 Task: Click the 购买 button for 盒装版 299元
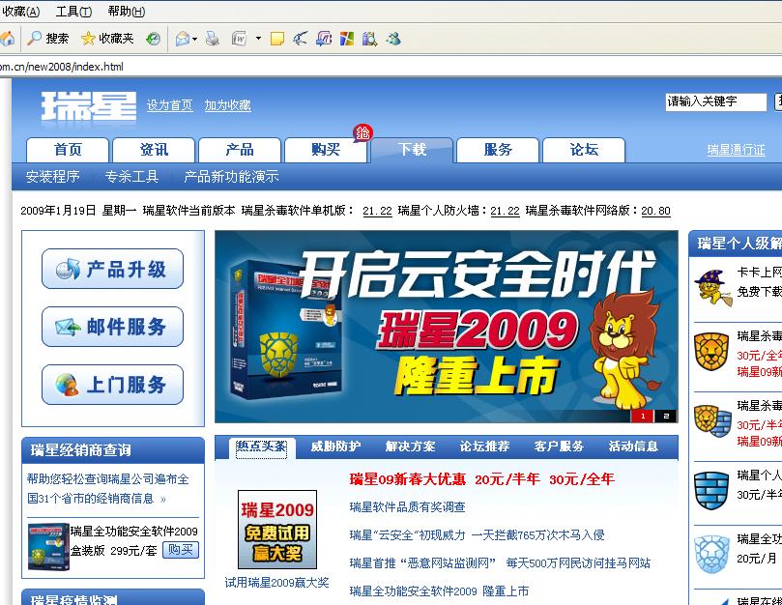click(181, 550)
